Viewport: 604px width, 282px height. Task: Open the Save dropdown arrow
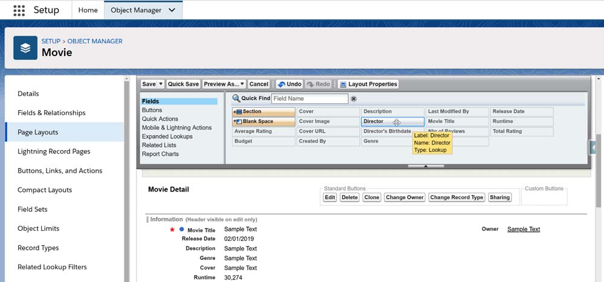(x=161, y=84)
